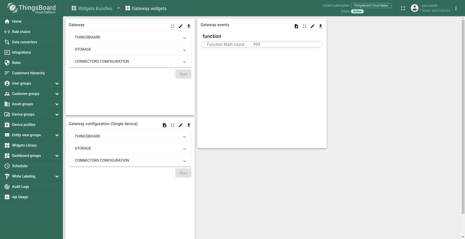Expand Gateway configuration (Single device) to fullscreen
The height and width of the screenshot is (239, 465).
click(x=173, y=125)
